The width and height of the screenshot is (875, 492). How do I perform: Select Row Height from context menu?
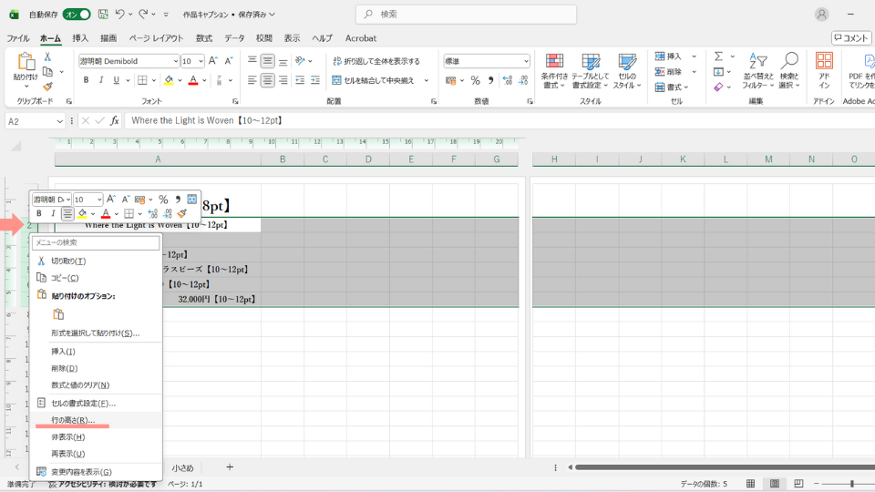pyautogui.click(x=73, y=420)
